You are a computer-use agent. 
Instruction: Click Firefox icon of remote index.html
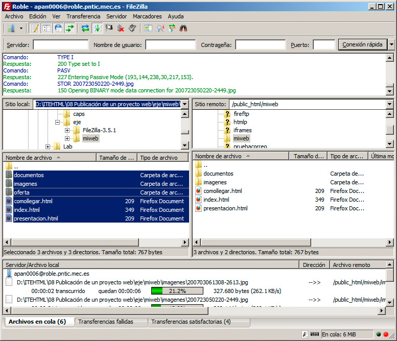198,199
